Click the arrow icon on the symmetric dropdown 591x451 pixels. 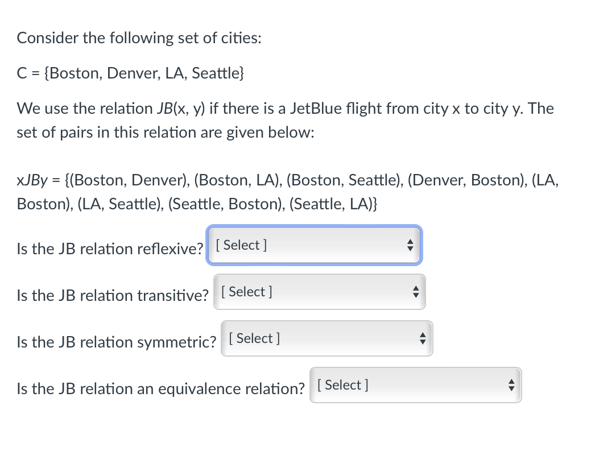click(423, 338)
